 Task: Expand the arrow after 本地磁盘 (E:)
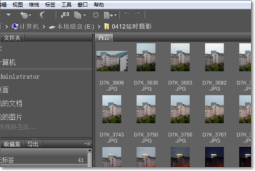tap(100, 27)
